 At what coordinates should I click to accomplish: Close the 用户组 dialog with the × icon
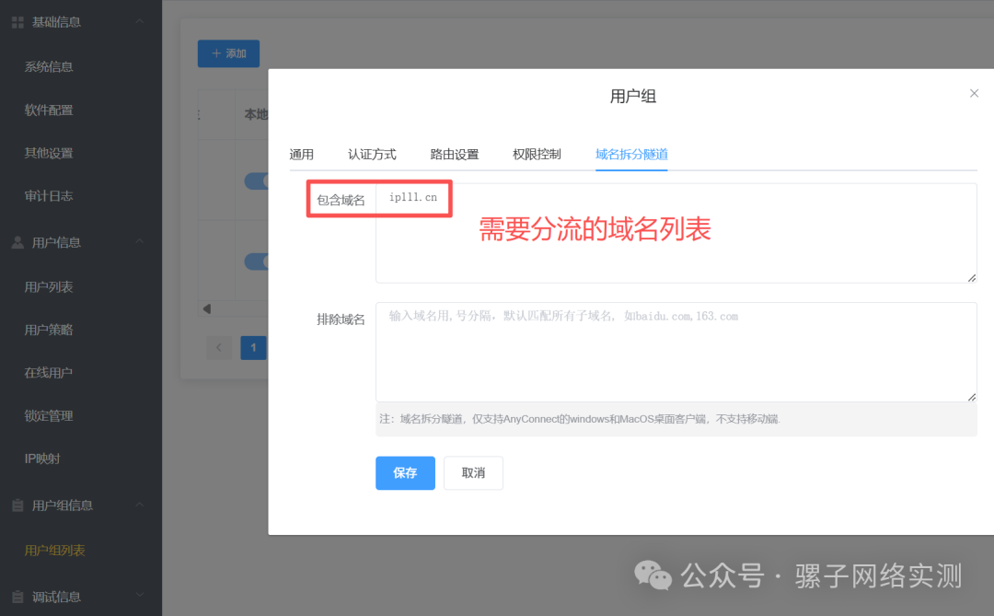[x=974, y=93]
